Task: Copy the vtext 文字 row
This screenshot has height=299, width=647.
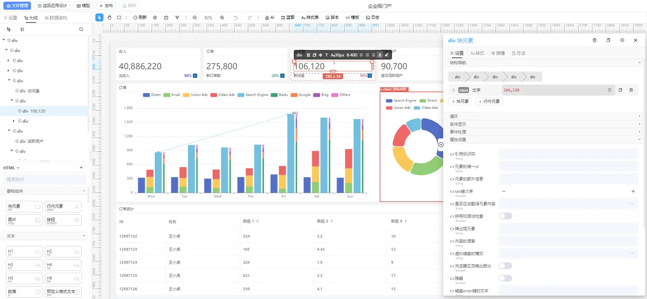Action: point(620,90)
